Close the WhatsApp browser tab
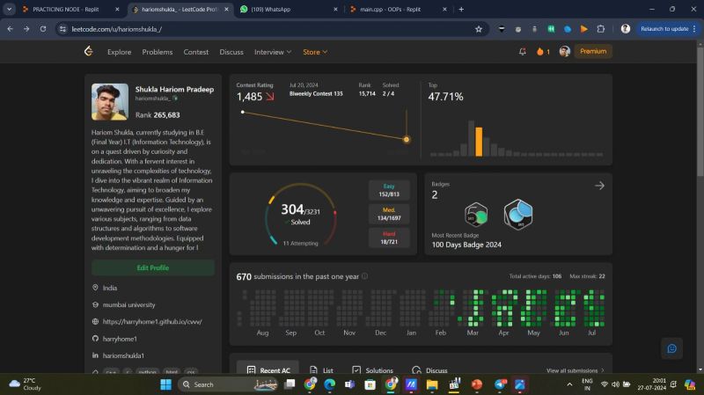 coord(335,9)
